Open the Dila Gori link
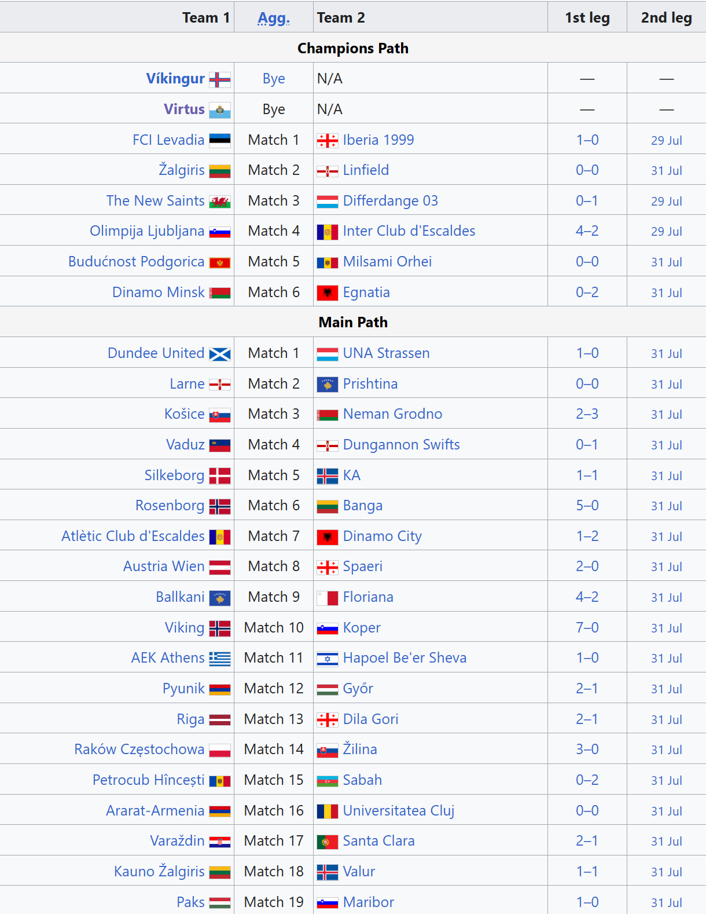The image size is (706, 914). click(x=370, y=719)
